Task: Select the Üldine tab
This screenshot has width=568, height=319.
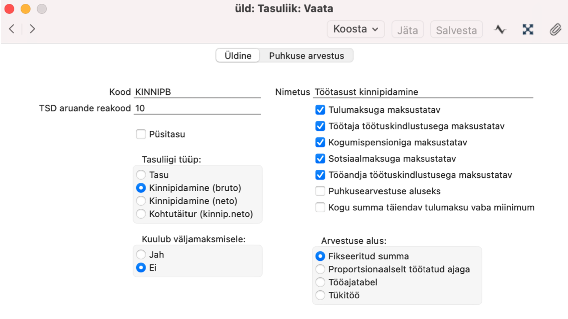Action: click(x=238, y=56)
